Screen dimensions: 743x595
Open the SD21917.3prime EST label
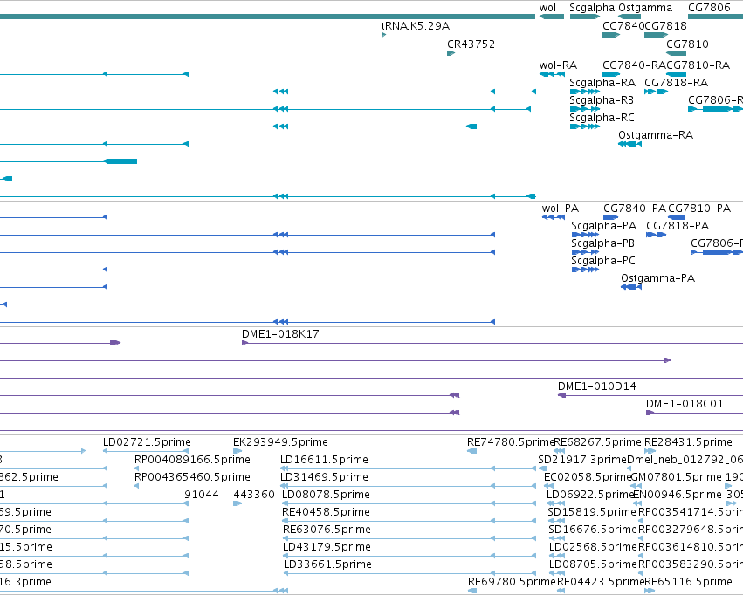click(x=582, y=460)
